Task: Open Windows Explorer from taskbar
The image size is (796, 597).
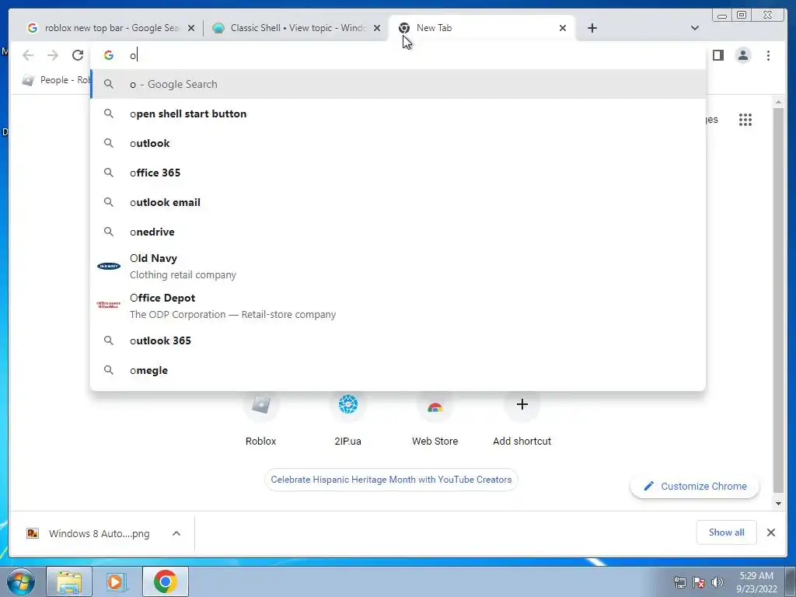Action: [x=69, y=581]
